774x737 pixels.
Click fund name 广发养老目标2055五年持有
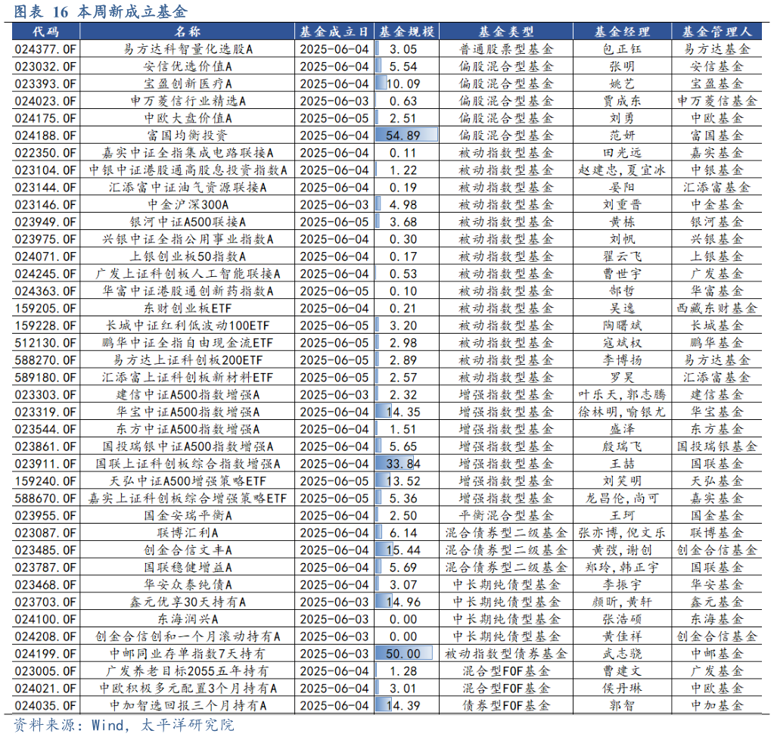coord(188,671)
